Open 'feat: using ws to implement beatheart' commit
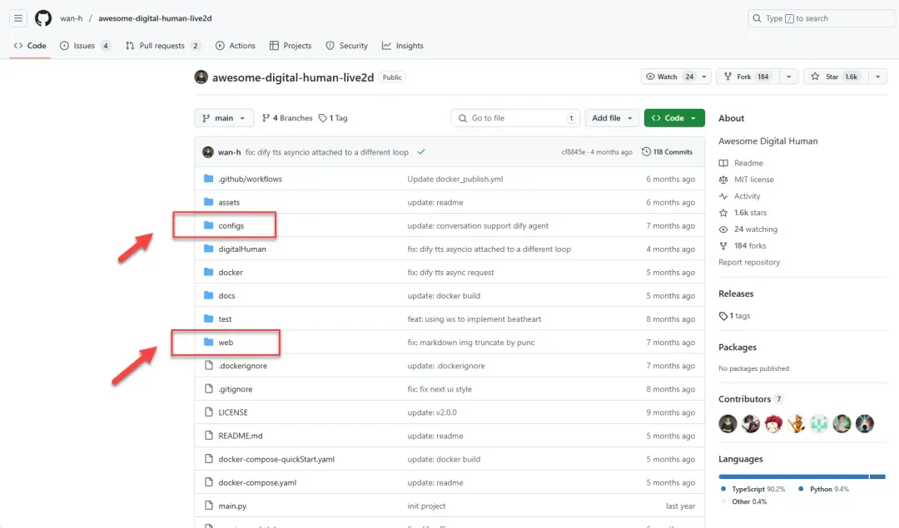The height and width of the screenshot is (528, 899). click(x=474, y=319)
